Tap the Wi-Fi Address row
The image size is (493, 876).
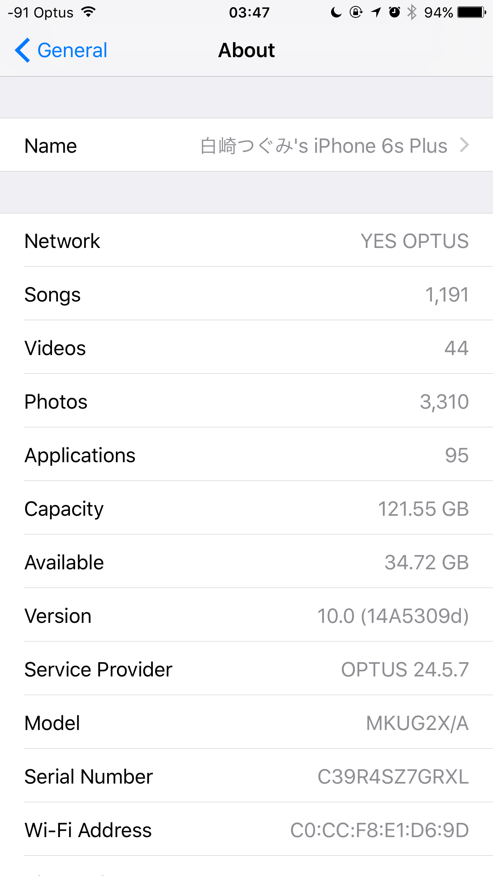[x=246, y=830]
